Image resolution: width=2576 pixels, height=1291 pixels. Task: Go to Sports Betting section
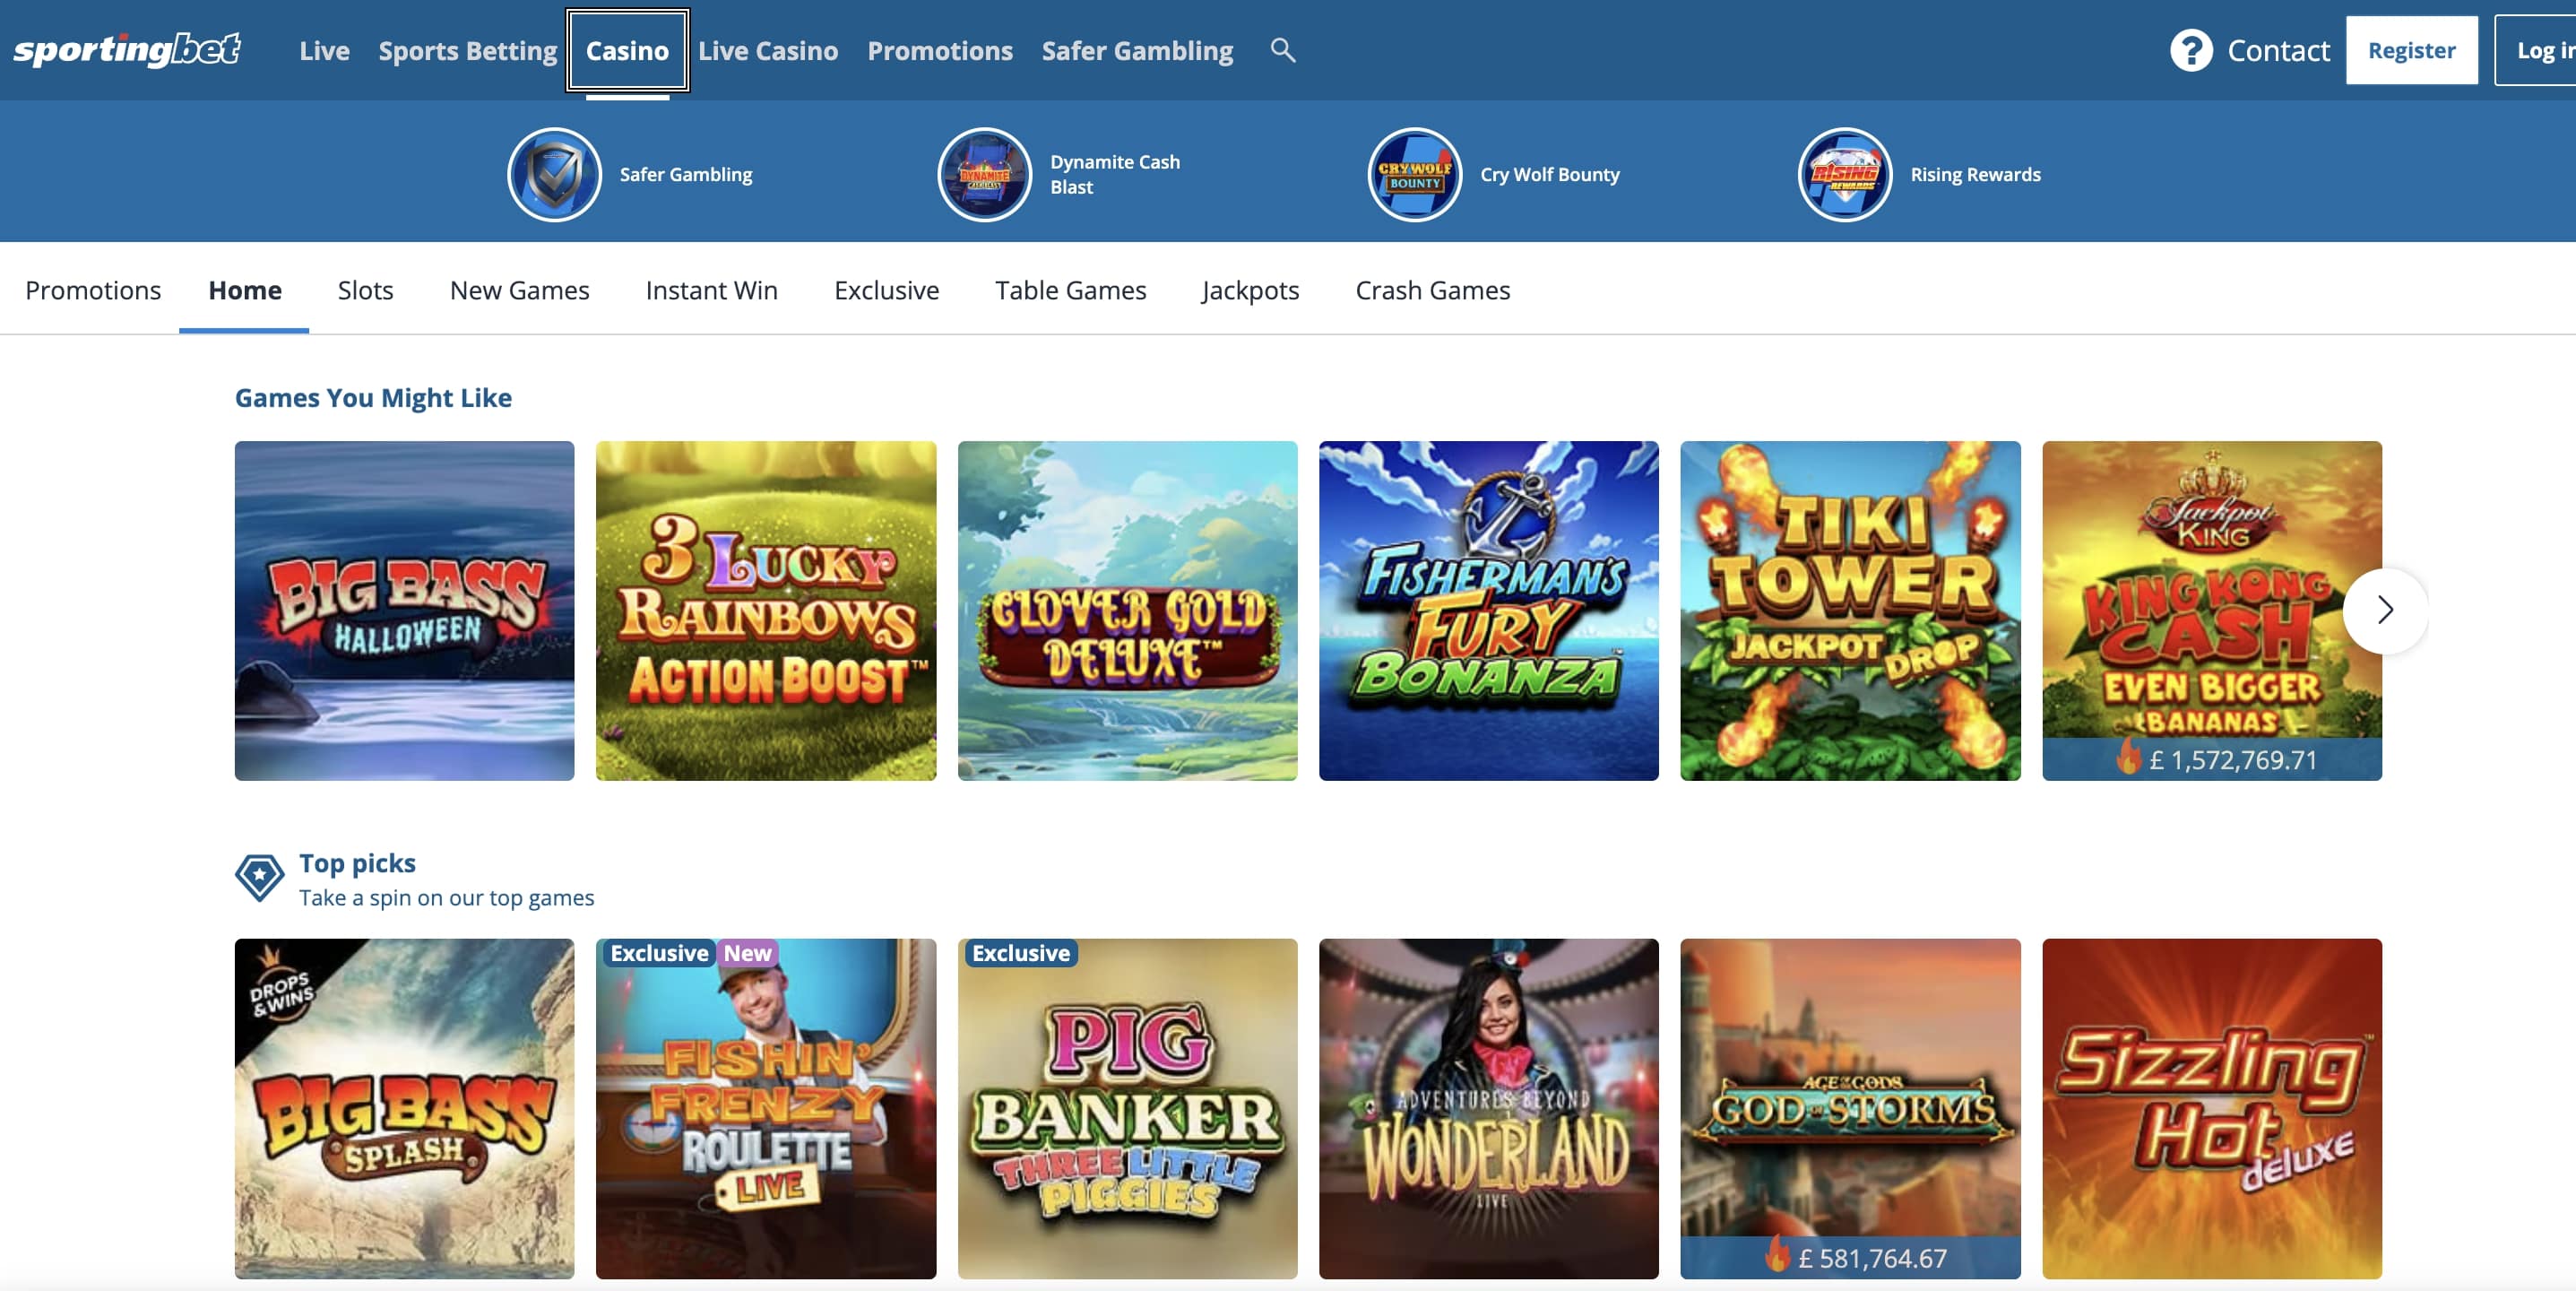(467, 50)
